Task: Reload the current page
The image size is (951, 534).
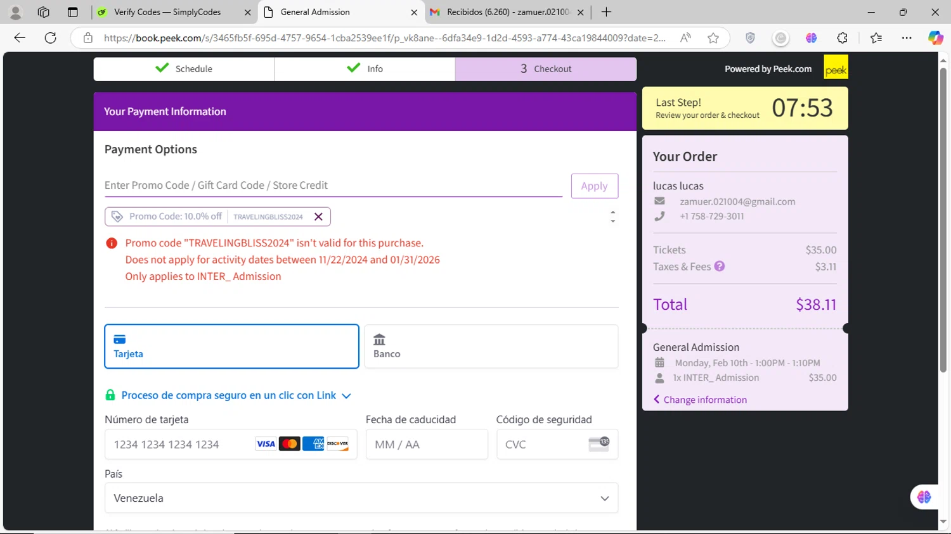Action: point(51,38)
